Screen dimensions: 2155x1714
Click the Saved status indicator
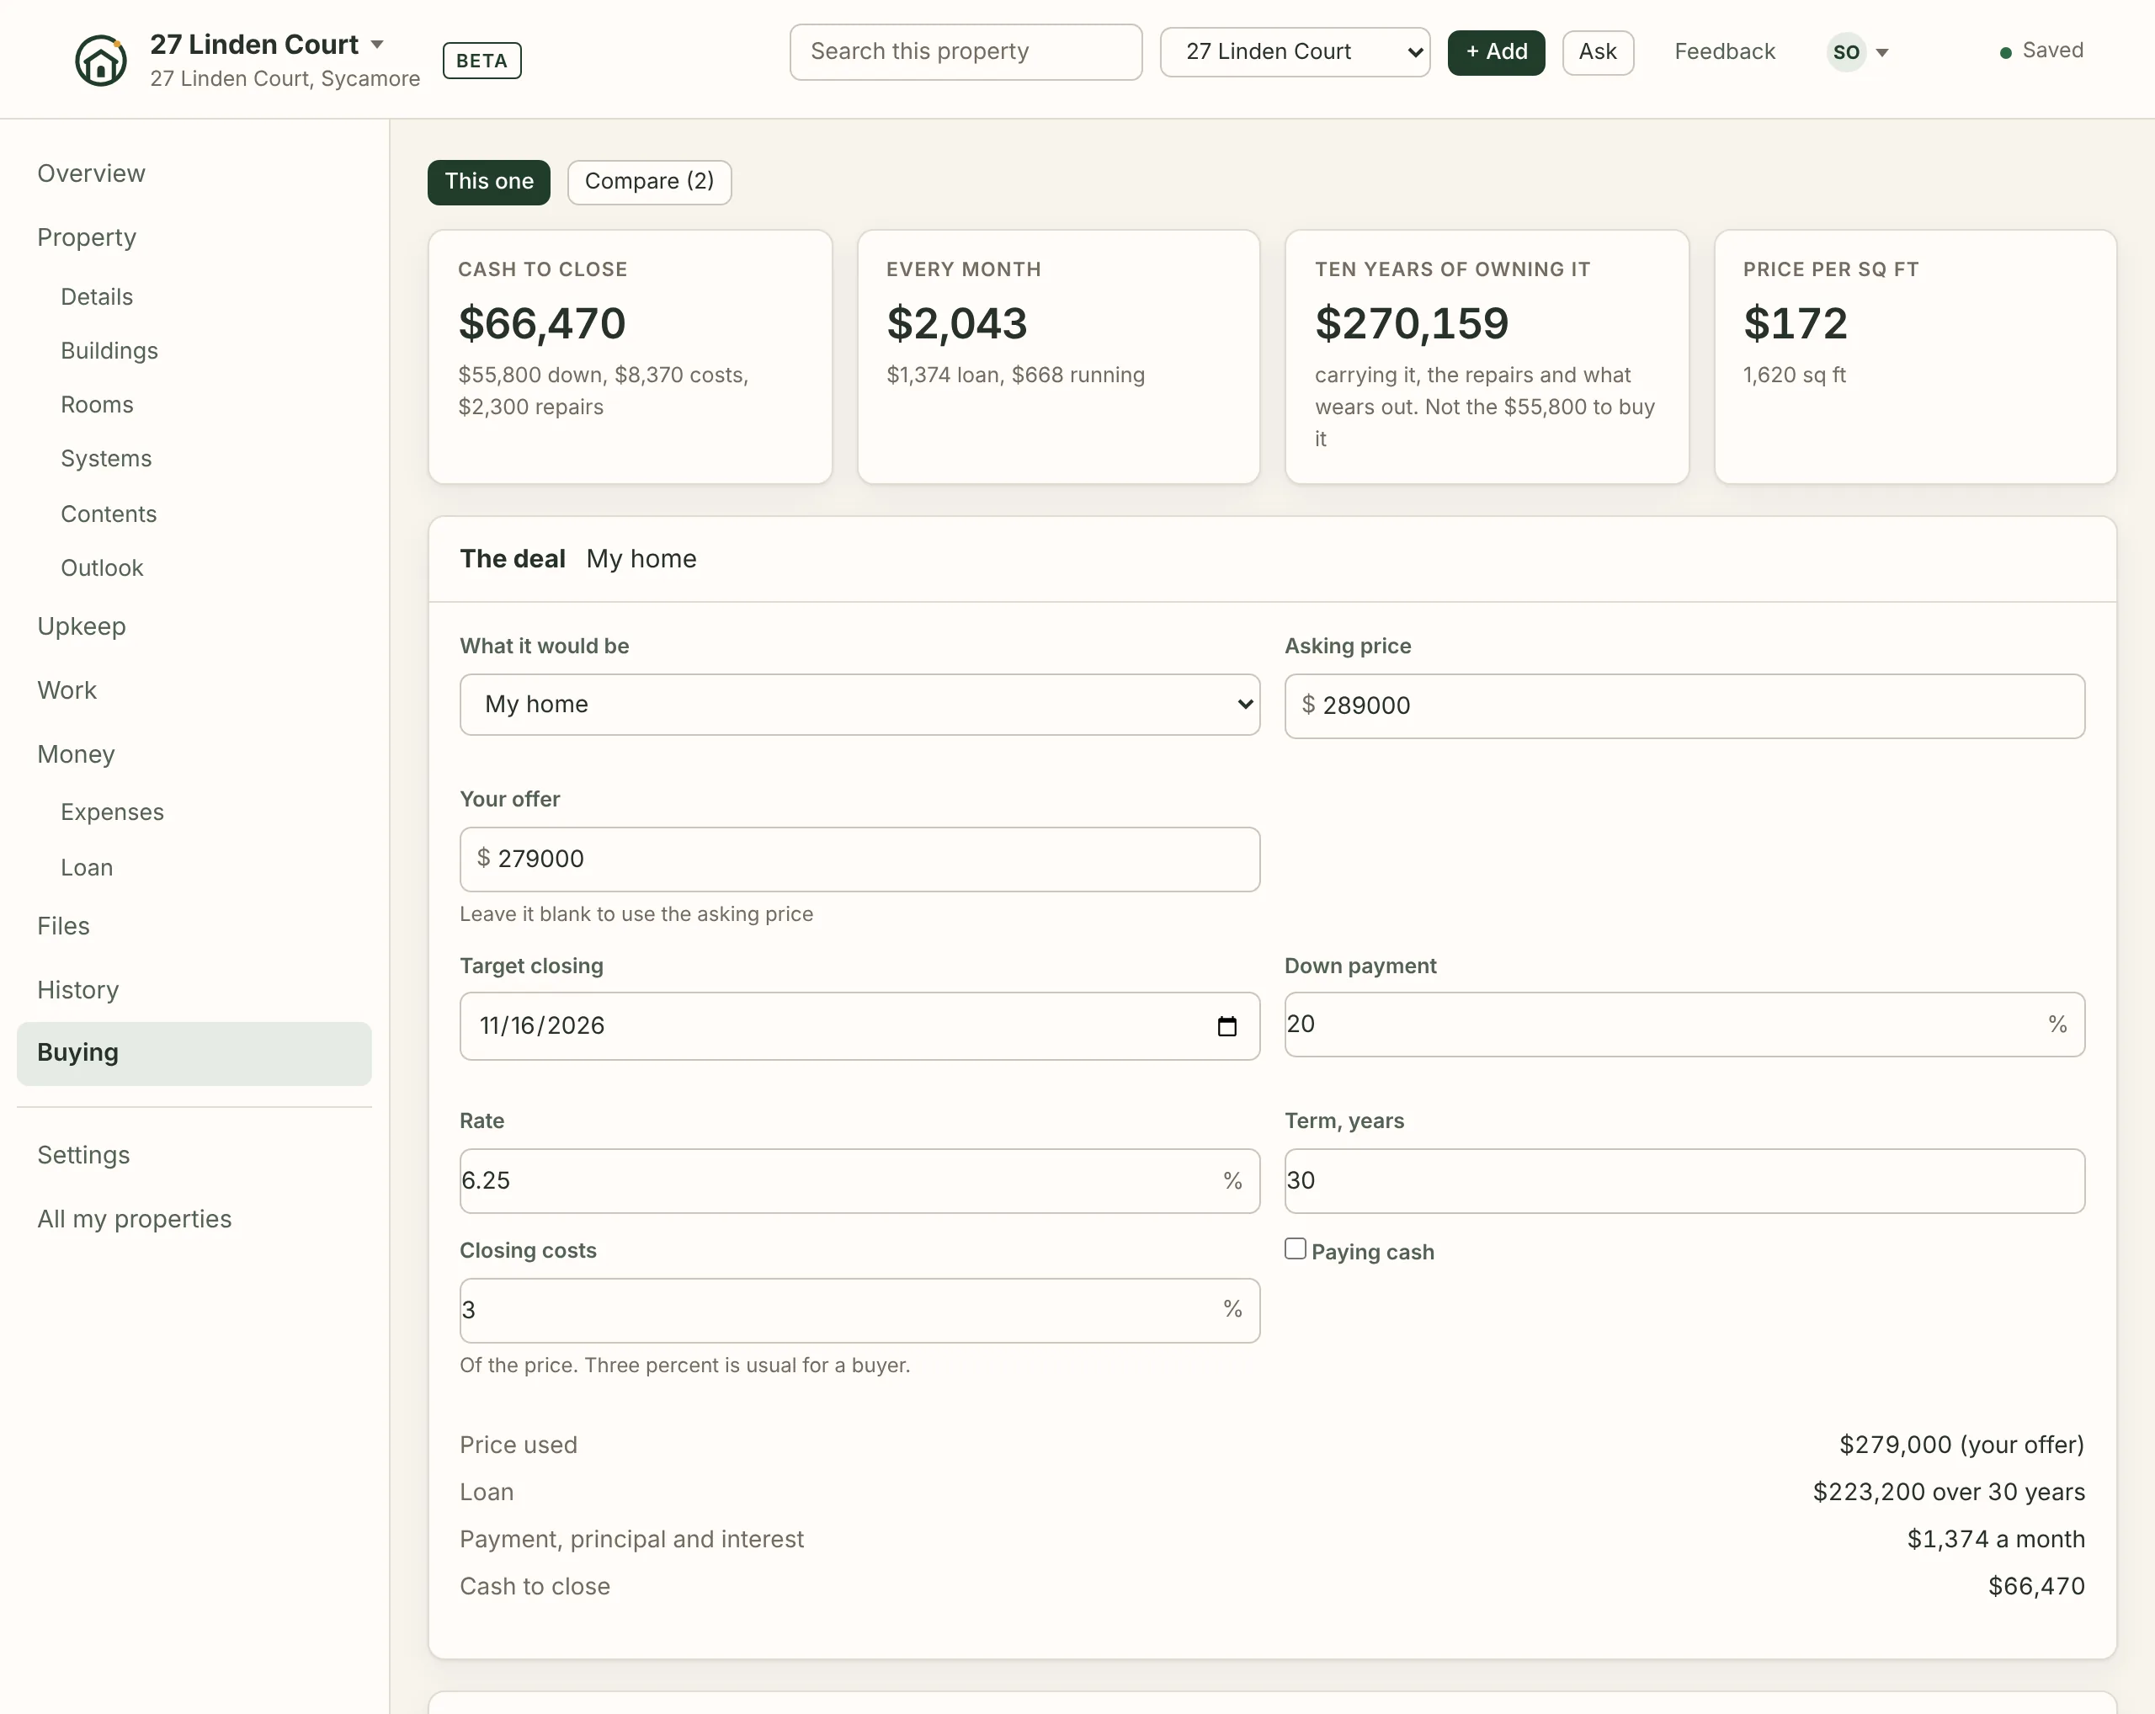pyautogui.click(x=2041, y=51)
